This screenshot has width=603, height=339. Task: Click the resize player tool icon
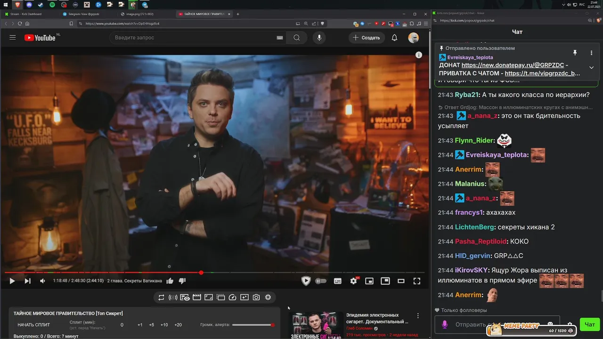pyautogui.click(x=209, y=298)
